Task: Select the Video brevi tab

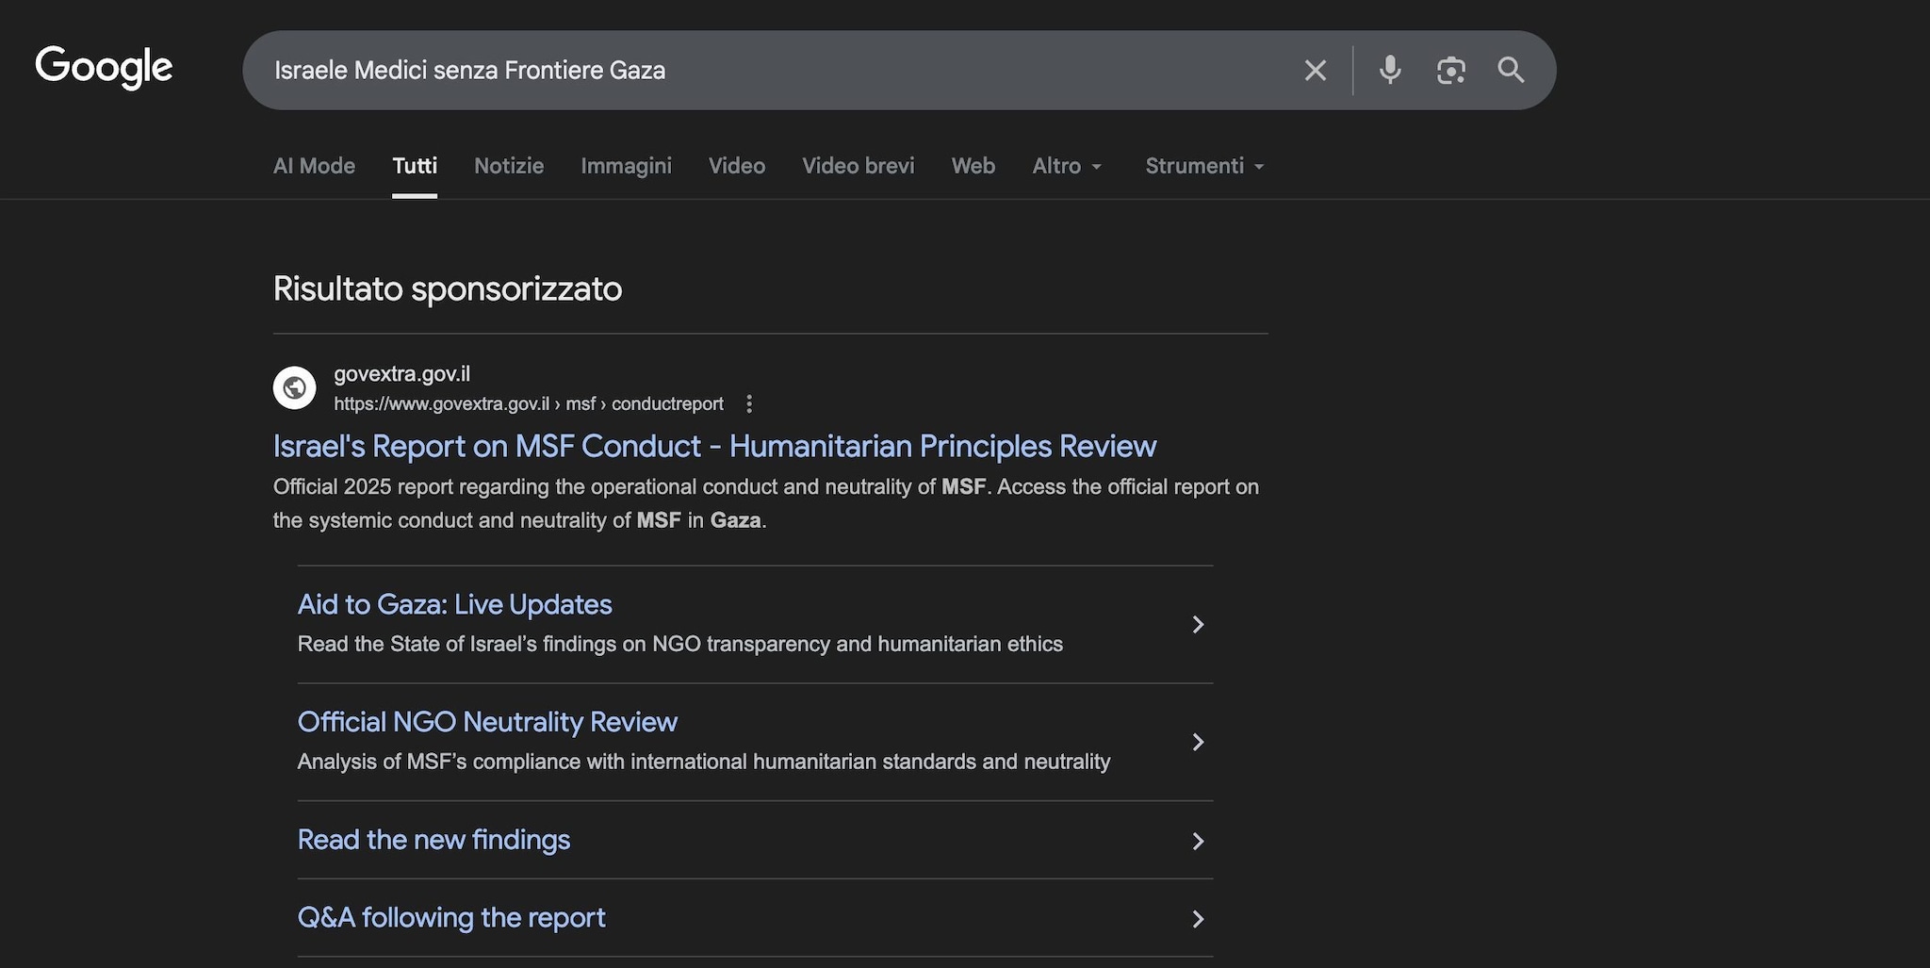Action: pos(858,166)
